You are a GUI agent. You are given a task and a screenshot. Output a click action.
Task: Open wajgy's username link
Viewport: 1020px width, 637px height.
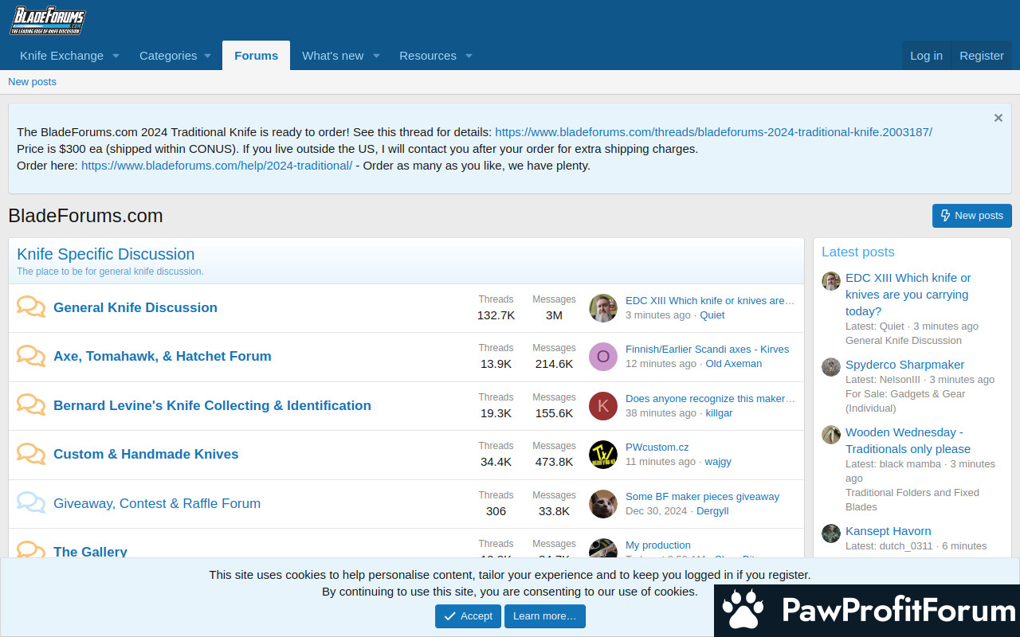(718, 461)
